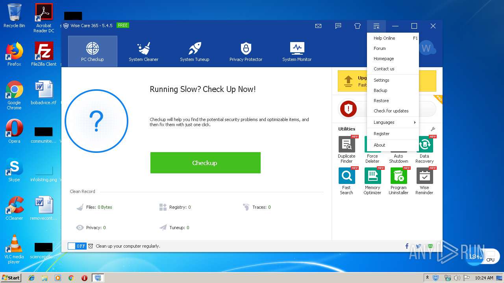This screenshot has height=283, width=504.
Task: Launch Duplicate Finder utility
Action: pos(346,149)
